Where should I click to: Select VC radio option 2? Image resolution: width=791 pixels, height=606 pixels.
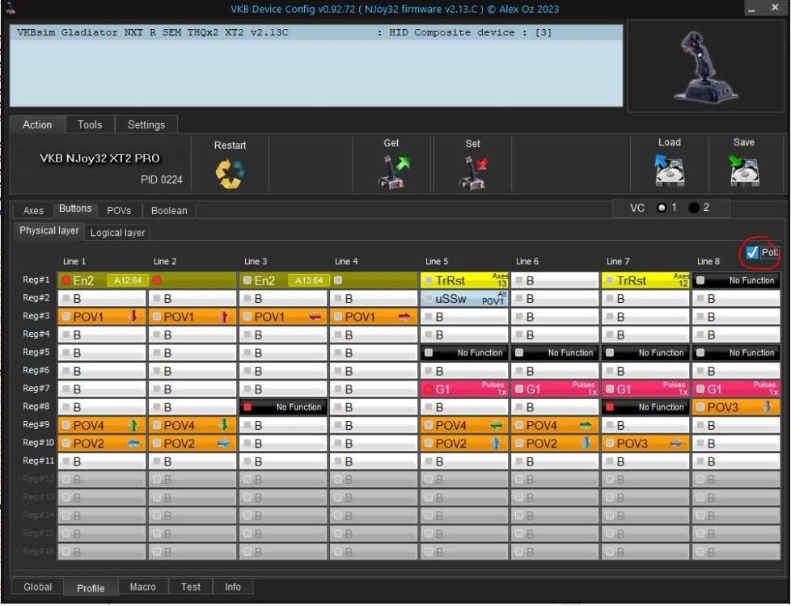[x=694, y=208]
